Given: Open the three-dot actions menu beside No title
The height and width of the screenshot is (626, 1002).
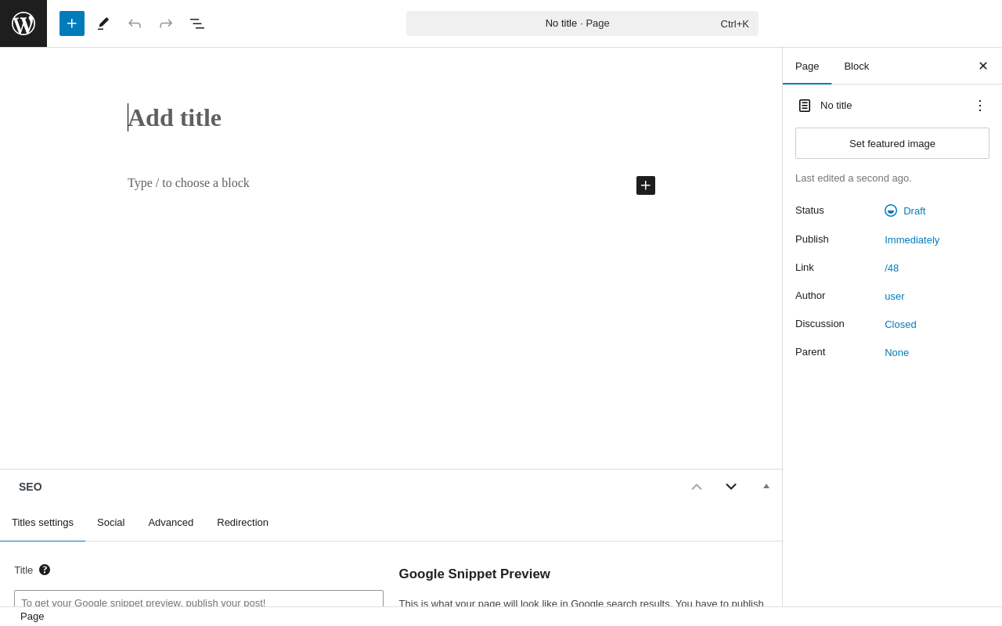Looking at the screenshot, I should pyautogui.click(x=980, y=105).
